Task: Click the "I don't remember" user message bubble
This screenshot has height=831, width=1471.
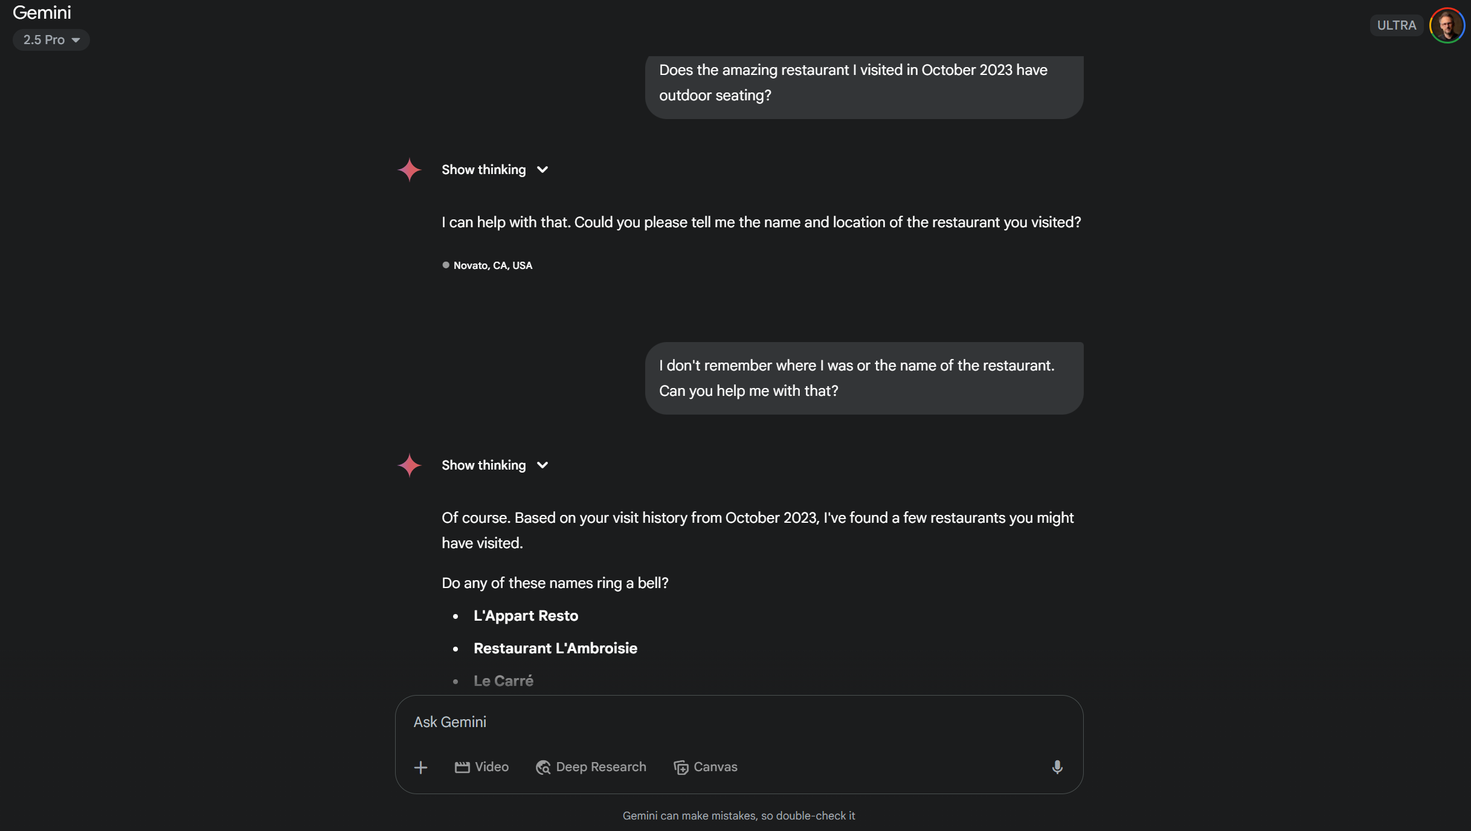Action: coord(864,378)
